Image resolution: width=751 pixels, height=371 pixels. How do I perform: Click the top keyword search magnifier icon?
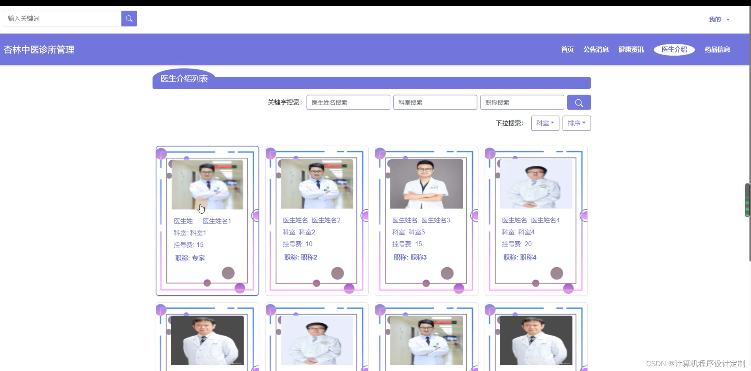coord(129,19)
